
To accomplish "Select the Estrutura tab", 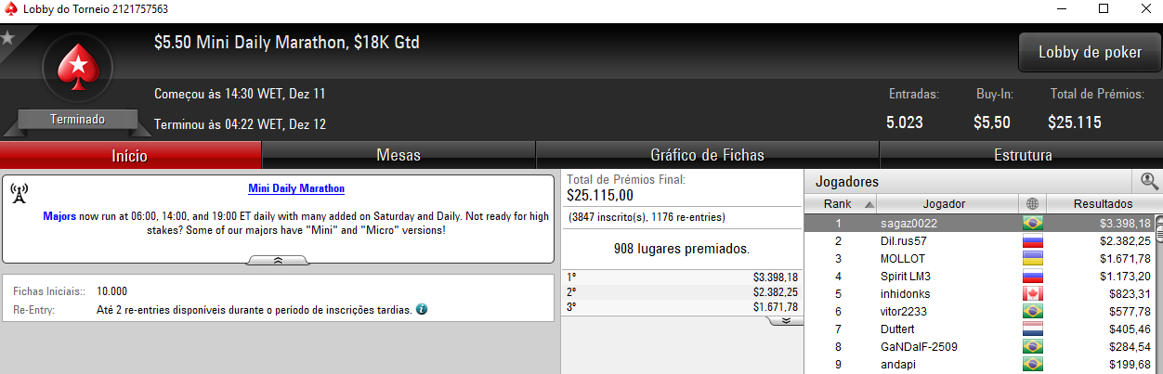I will (x=1022, y=156).
